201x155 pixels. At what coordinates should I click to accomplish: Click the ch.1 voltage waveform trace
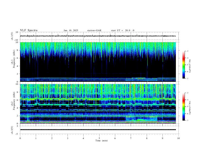pyautogui.click(x=98, y=36)
